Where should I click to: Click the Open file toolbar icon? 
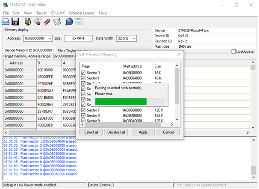pyautogui.click(x=6, y=22)
